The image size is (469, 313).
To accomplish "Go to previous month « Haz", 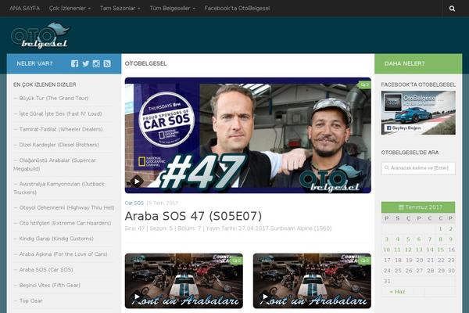I will point(397,291).
